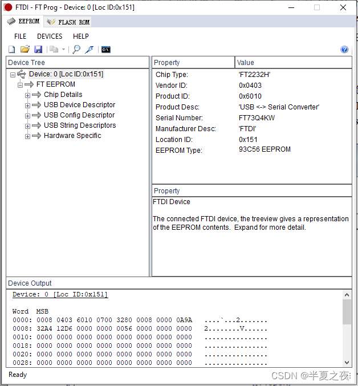The image size is (358, 386).
Task: Open the FILE menu
Action: (x=20, y=36)
